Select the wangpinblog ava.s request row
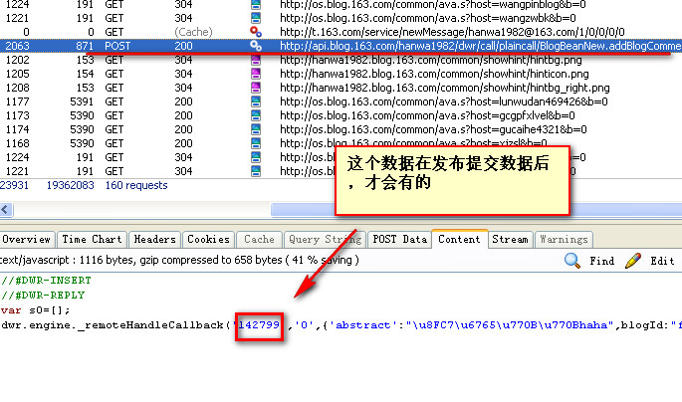Viewport: 682px width, 402px height. click(x=398, y=4)
